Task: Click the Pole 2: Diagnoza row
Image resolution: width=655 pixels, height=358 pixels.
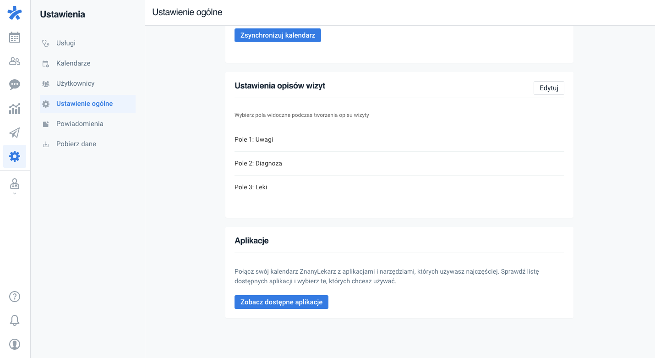Action: tap(399, 163)
